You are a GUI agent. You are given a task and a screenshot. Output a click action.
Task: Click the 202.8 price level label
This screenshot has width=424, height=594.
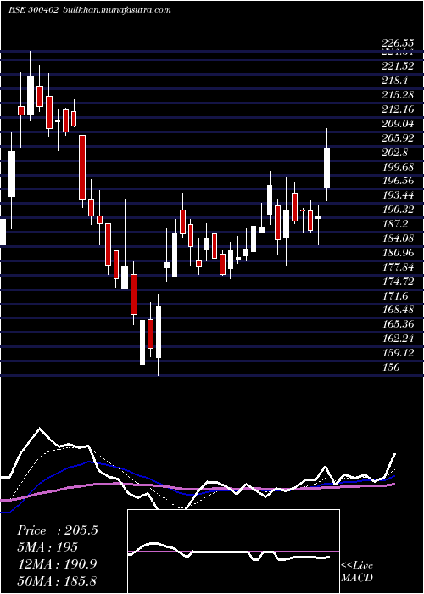click(395, 153)
